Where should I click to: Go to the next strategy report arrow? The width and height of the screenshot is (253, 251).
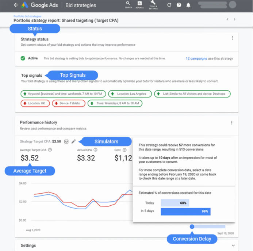point(234,19)
